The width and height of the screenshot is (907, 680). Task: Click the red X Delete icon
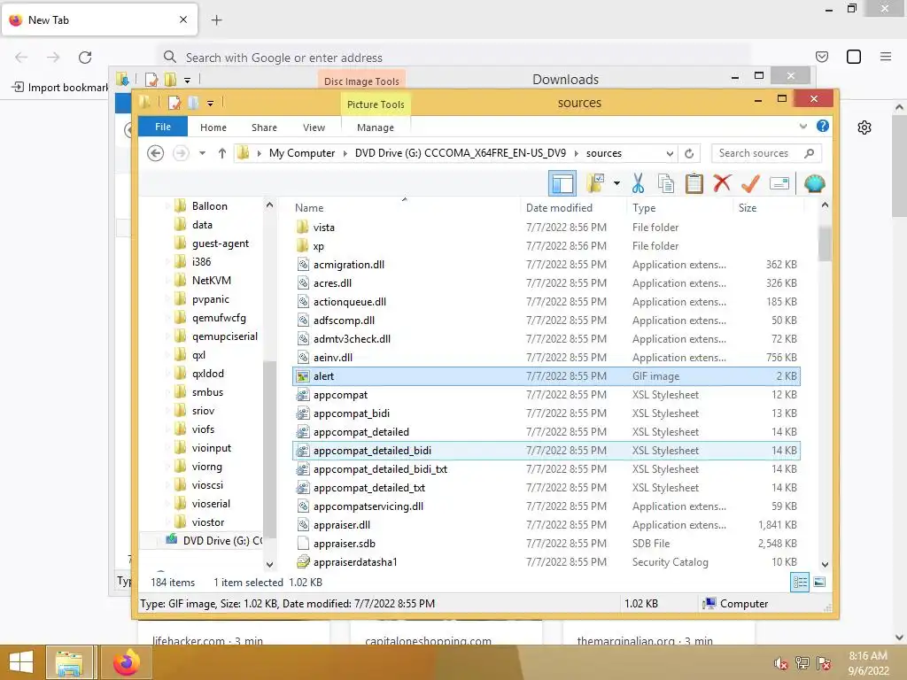pyautogui.click(x=722, y=184)
